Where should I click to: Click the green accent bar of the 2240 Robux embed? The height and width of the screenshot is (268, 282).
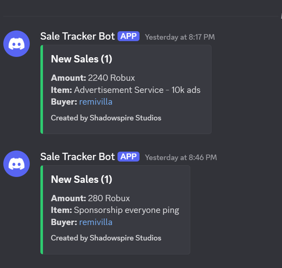42,89
